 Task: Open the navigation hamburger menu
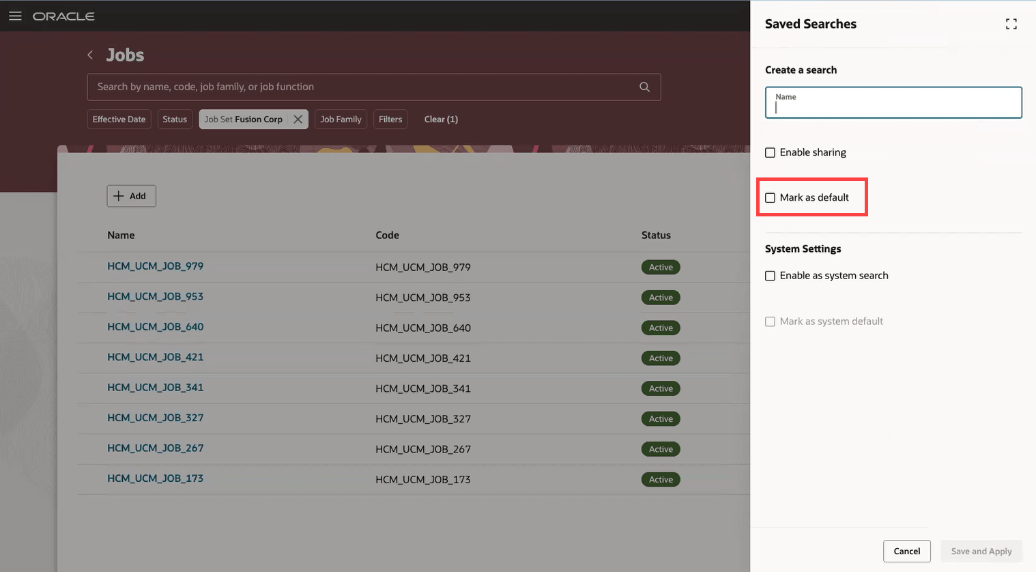tap(15, 16)
